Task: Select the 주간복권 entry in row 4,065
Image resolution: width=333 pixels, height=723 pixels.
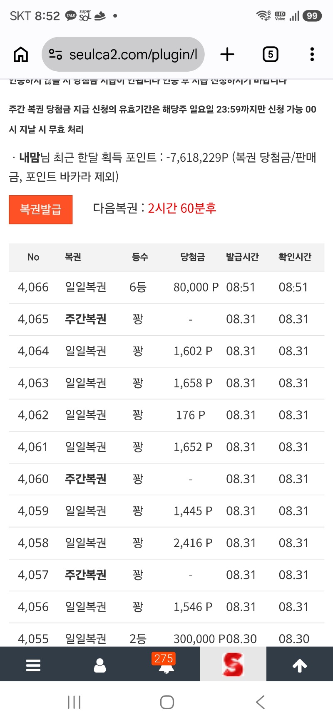Action: pyautogui.click(x=86, y=319)
